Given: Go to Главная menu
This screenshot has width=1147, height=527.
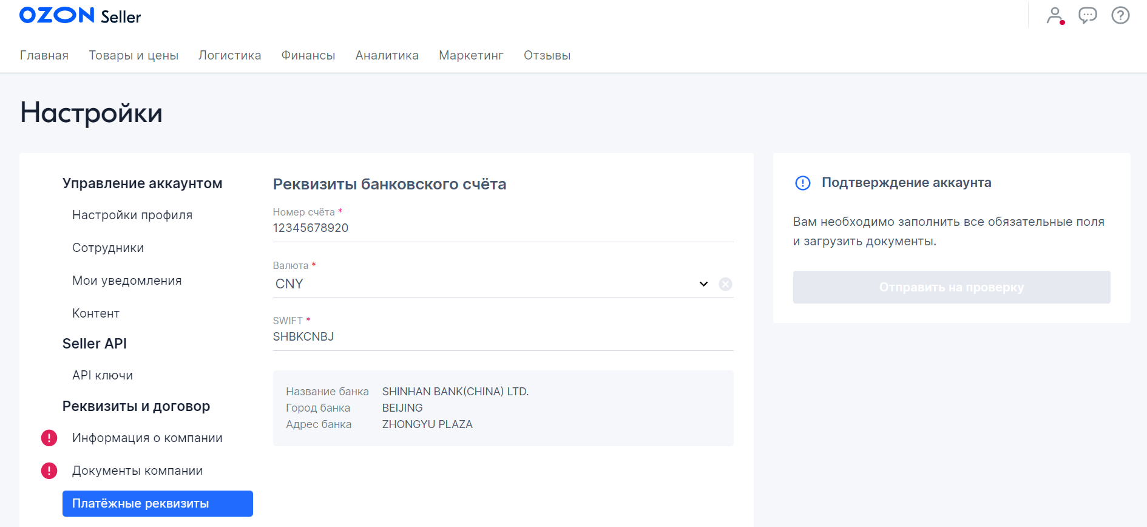Looking at the screenshot, I should click(44, 55).
